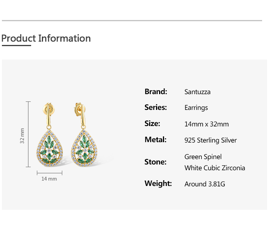Click the Size: label
269x229 pixels.
coord(152,124)
